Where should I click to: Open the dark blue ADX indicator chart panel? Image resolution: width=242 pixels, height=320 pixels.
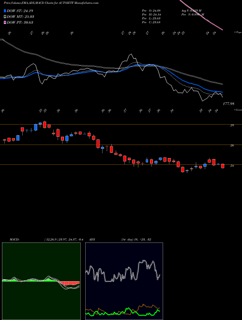124,281
